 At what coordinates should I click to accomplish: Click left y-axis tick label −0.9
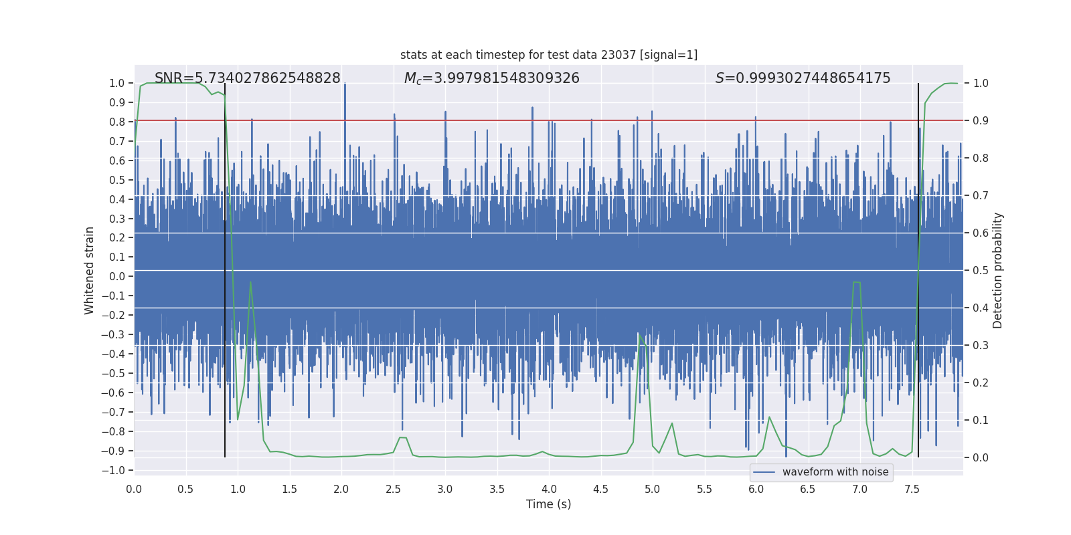[113, 451]
